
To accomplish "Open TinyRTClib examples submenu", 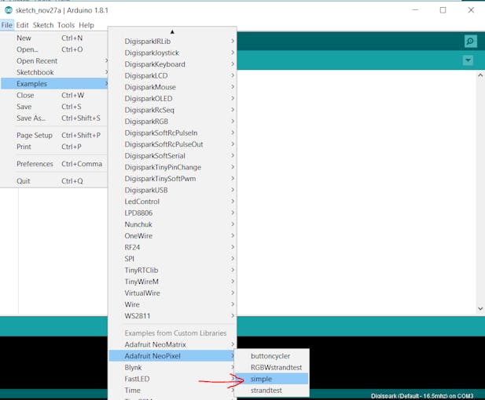I will pyautogui.click(x=172, y=270).
